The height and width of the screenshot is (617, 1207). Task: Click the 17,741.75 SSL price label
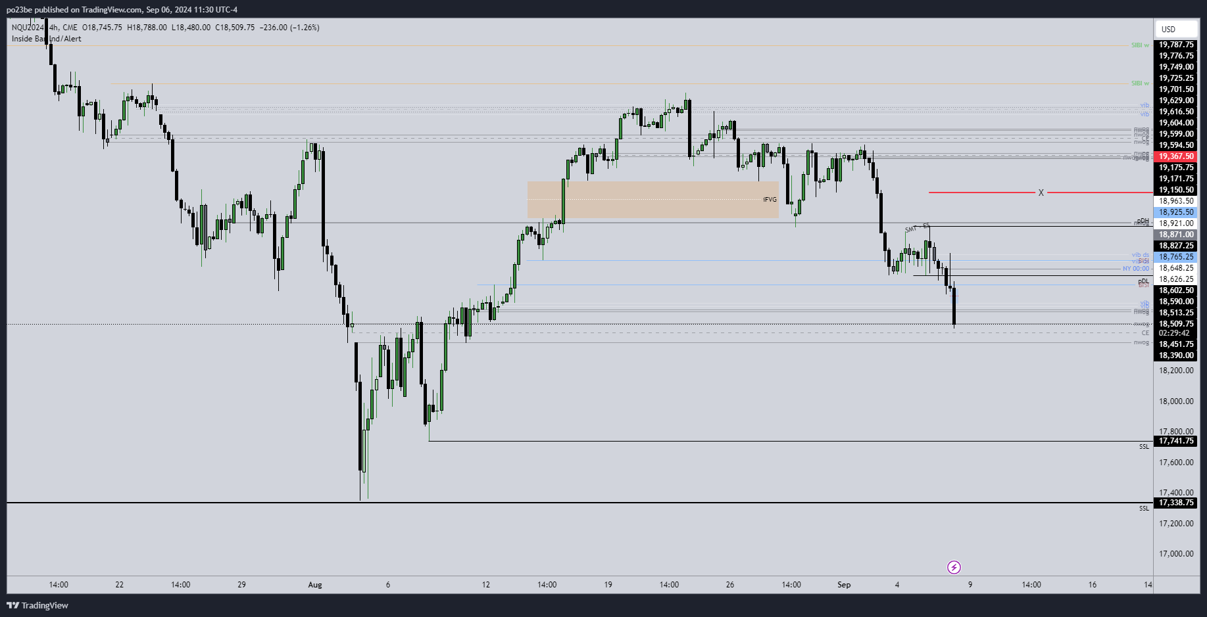(1175, 441)
